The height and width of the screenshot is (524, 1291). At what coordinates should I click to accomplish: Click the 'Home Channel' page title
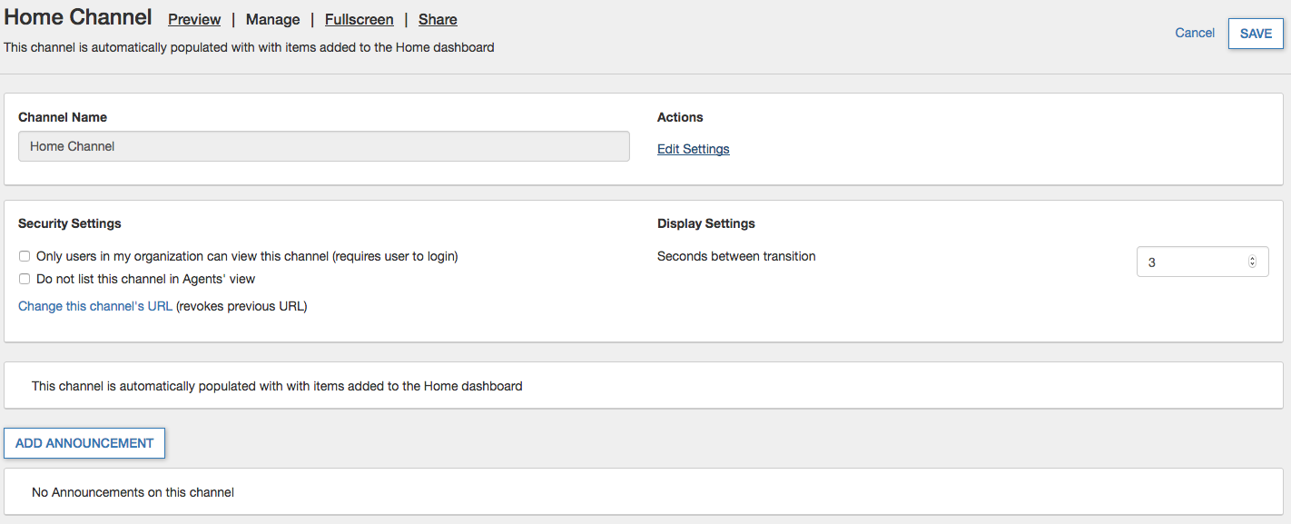[x=78, y=17]
